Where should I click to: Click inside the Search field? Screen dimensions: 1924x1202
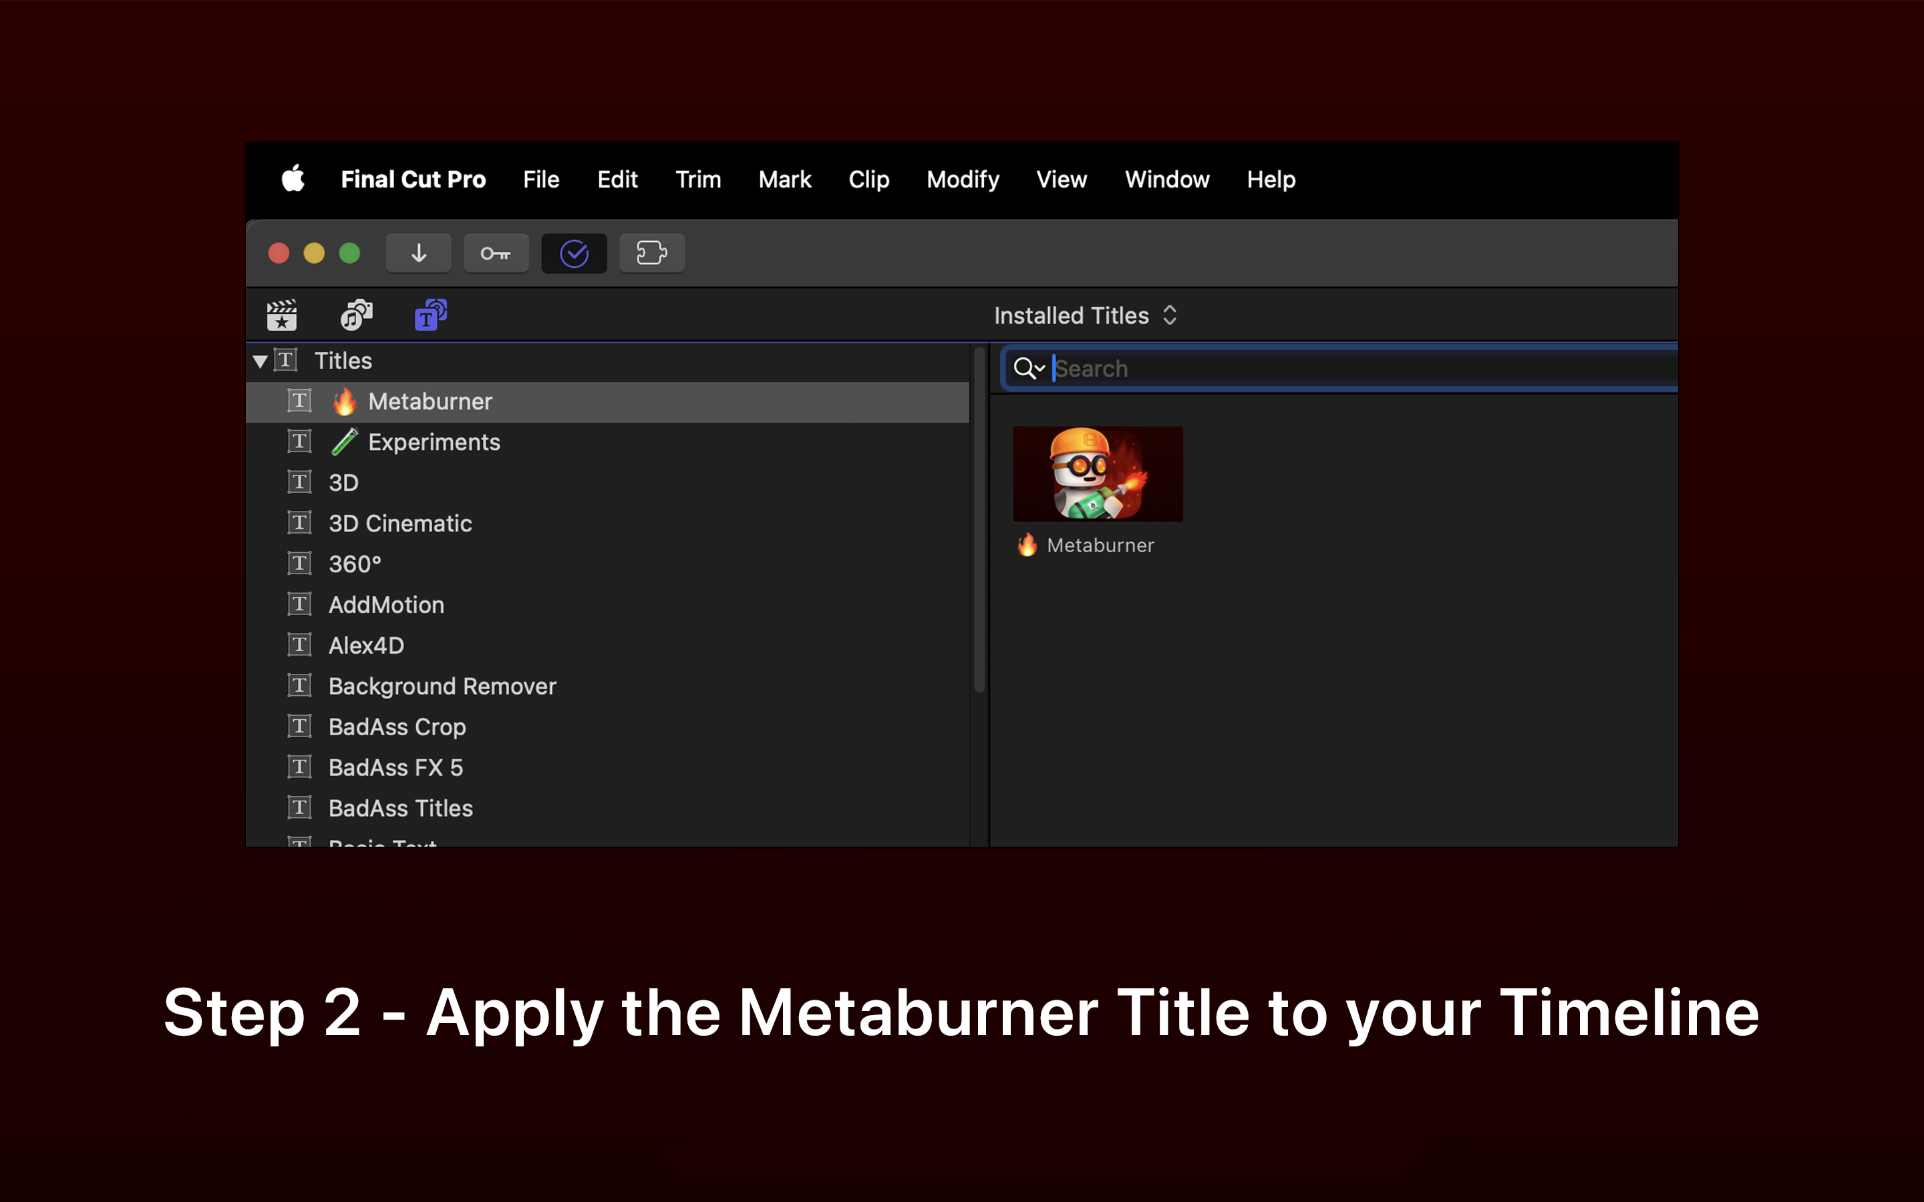pyautogui.click(x=1351, y=368)
